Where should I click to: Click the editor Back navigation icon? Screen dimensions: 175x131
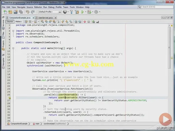pos(30,21)
